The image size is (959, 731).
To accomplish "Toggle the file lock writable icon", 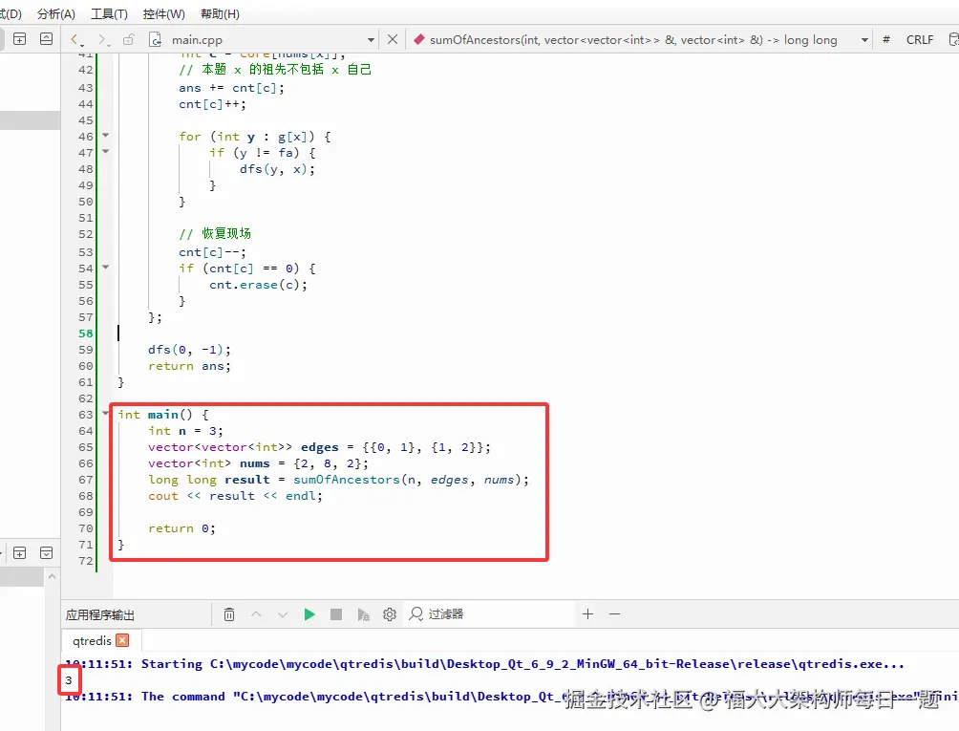I will click(128, 40).
